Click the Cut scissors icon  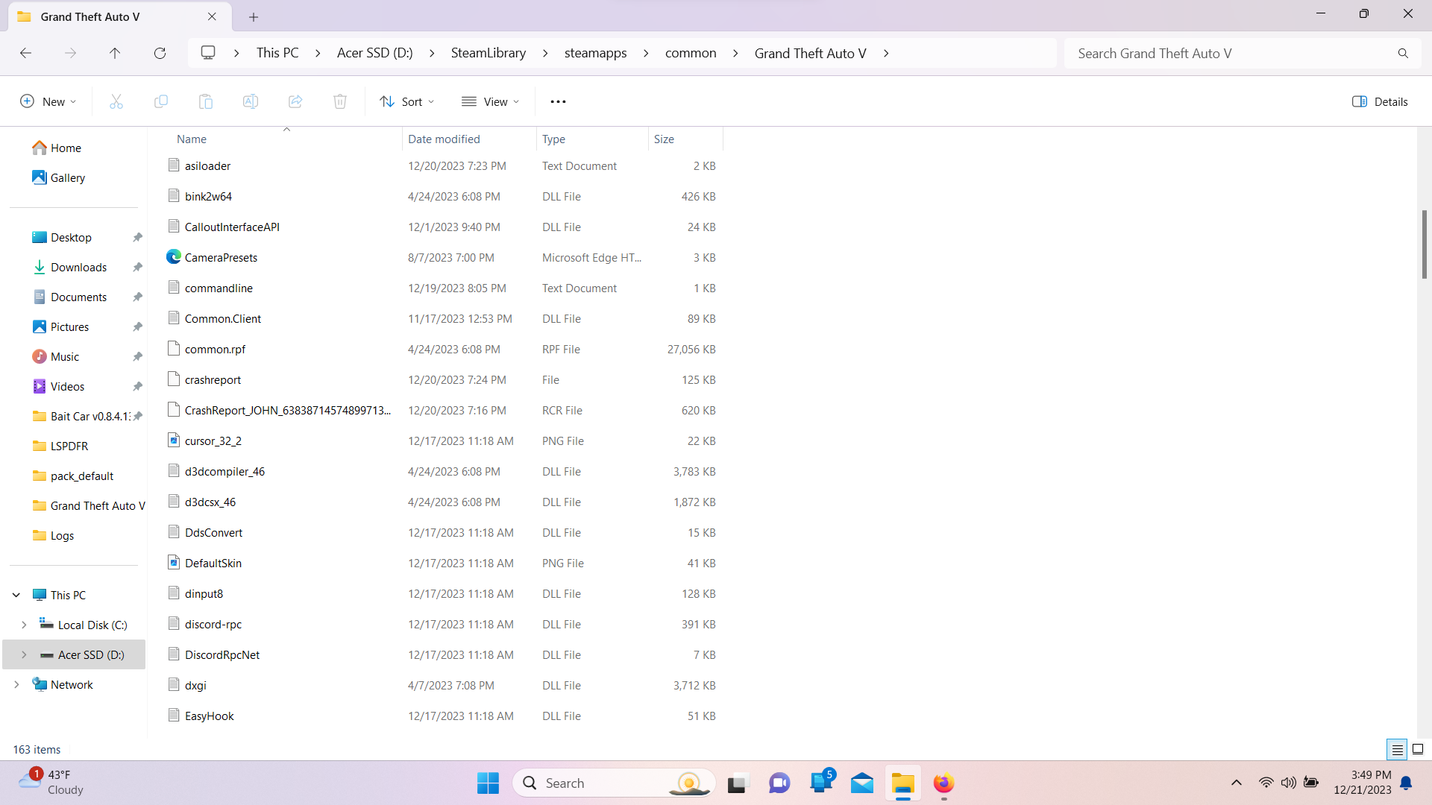point(116,101)
